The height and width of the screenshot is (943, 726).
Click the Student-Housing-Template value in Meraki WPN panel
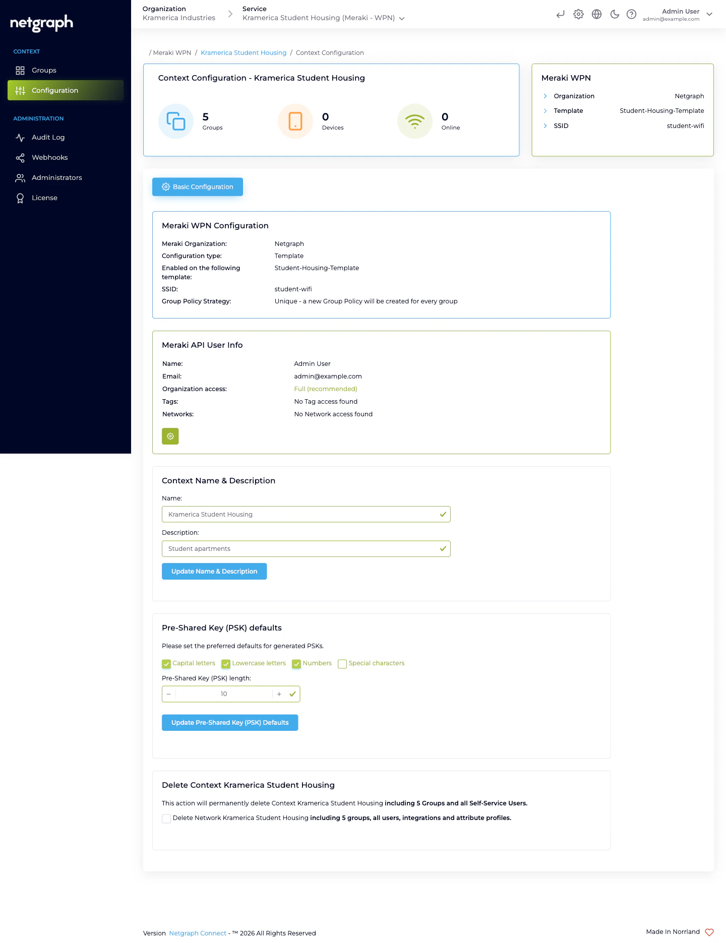pyautogui.click(x=662, y=110)
